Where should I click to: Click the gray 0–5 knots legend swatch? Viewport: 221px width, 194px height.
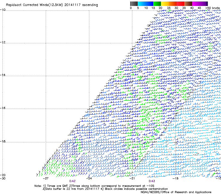(x=134, y=4)
